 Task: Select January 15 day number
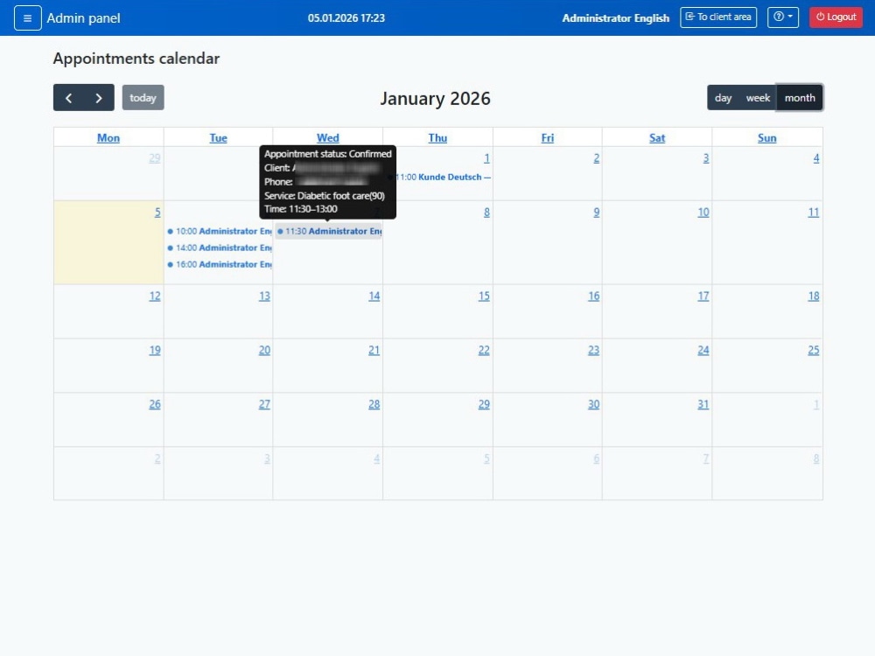484,297
